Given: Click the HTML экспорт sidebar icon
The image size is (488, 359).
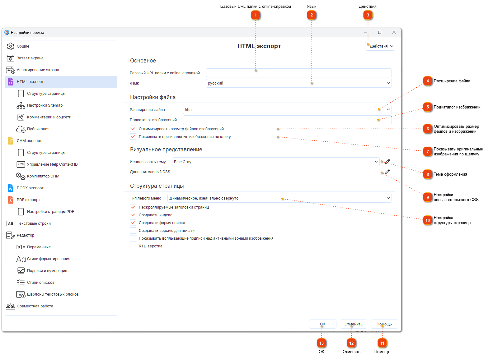Looking at the screenshot, I should point(11,82).
